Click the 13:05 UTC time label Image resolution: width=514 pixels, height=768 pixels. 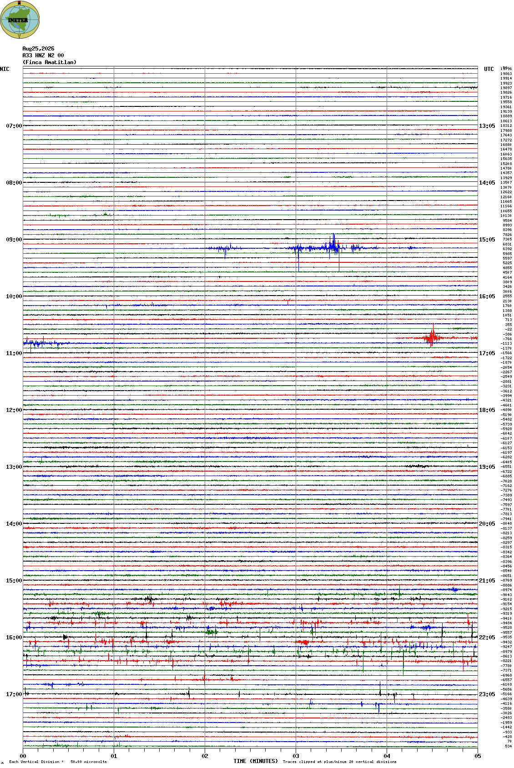pyautogui.click(x=487, y=126)
